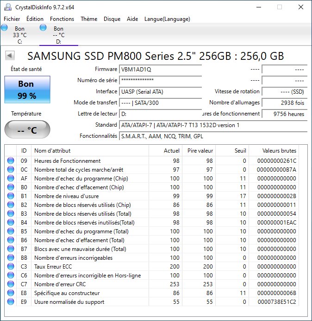Screen dimensions: 312x321
Task: Click status orb for attribute B5 row
Action: 11,231
